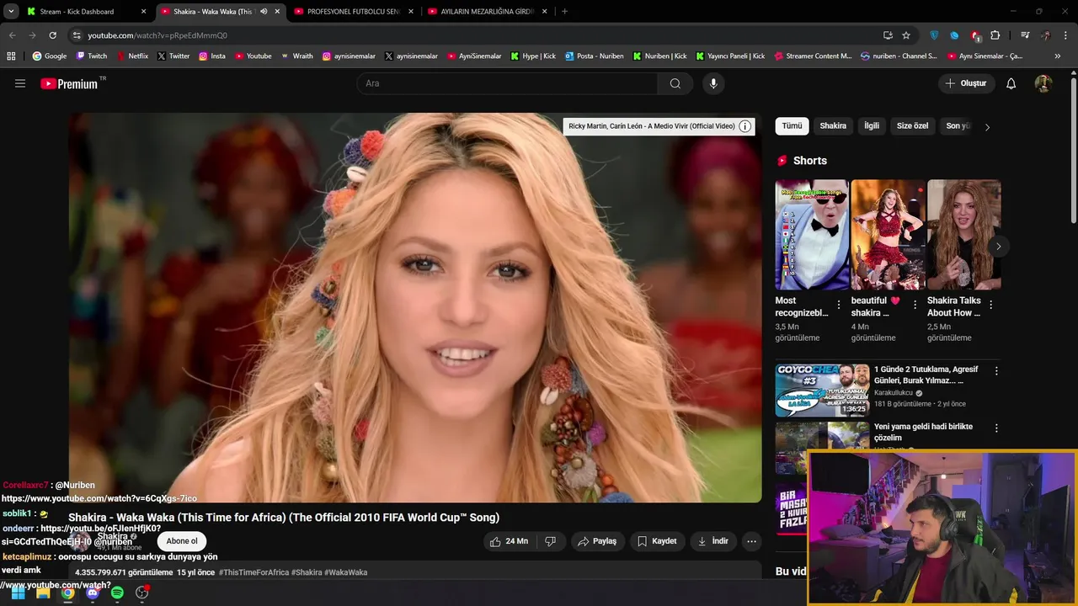Open the YouTube account avatar menu
This screenshot has width=1078, height=606.
click(1043, 83)
